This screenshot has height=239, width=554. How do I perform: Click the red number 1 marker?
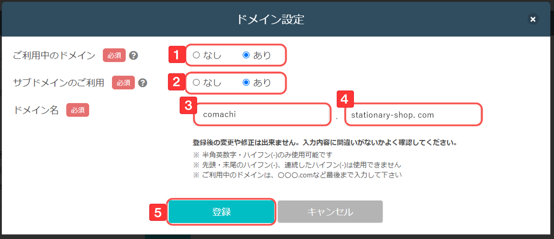click(177, 54)
